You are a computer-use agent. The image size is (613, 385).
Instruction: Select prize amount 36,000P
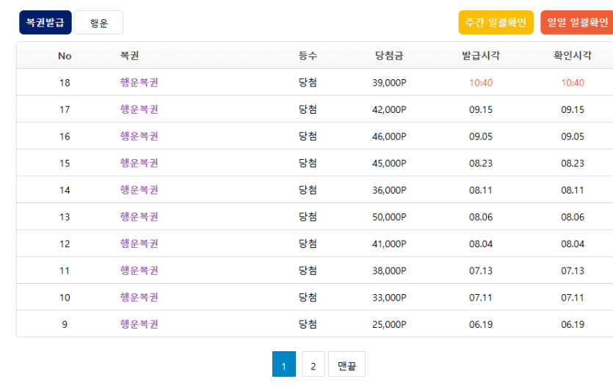389,190
